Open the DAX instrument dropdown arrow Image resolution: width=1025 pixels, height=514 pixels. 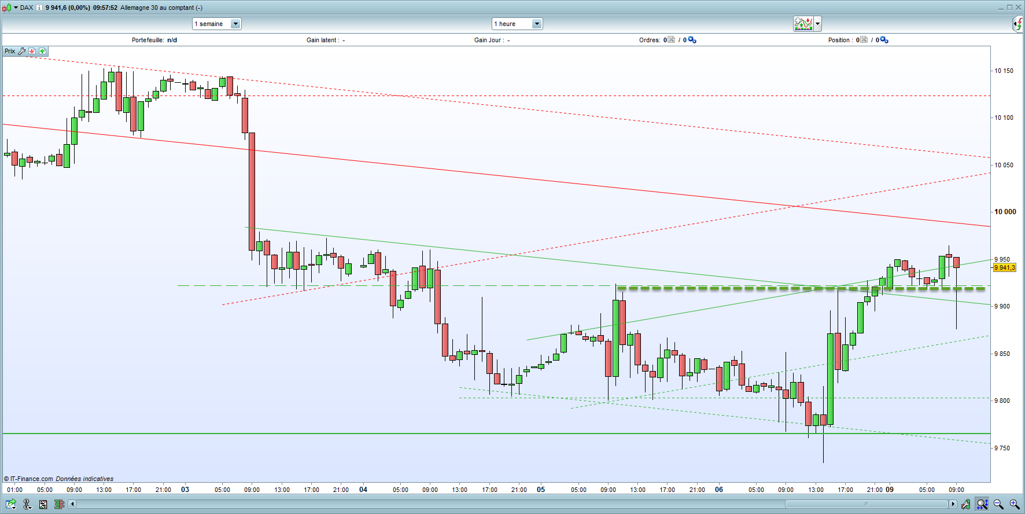(x=16, y=8)
